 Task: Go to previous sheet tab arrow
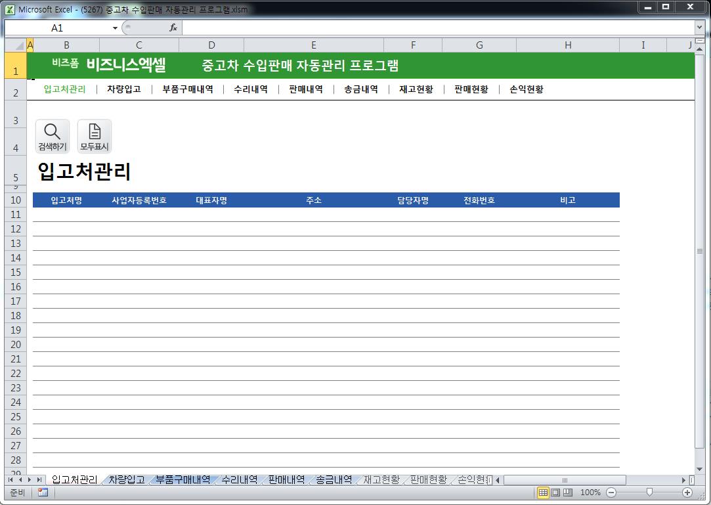20,479
